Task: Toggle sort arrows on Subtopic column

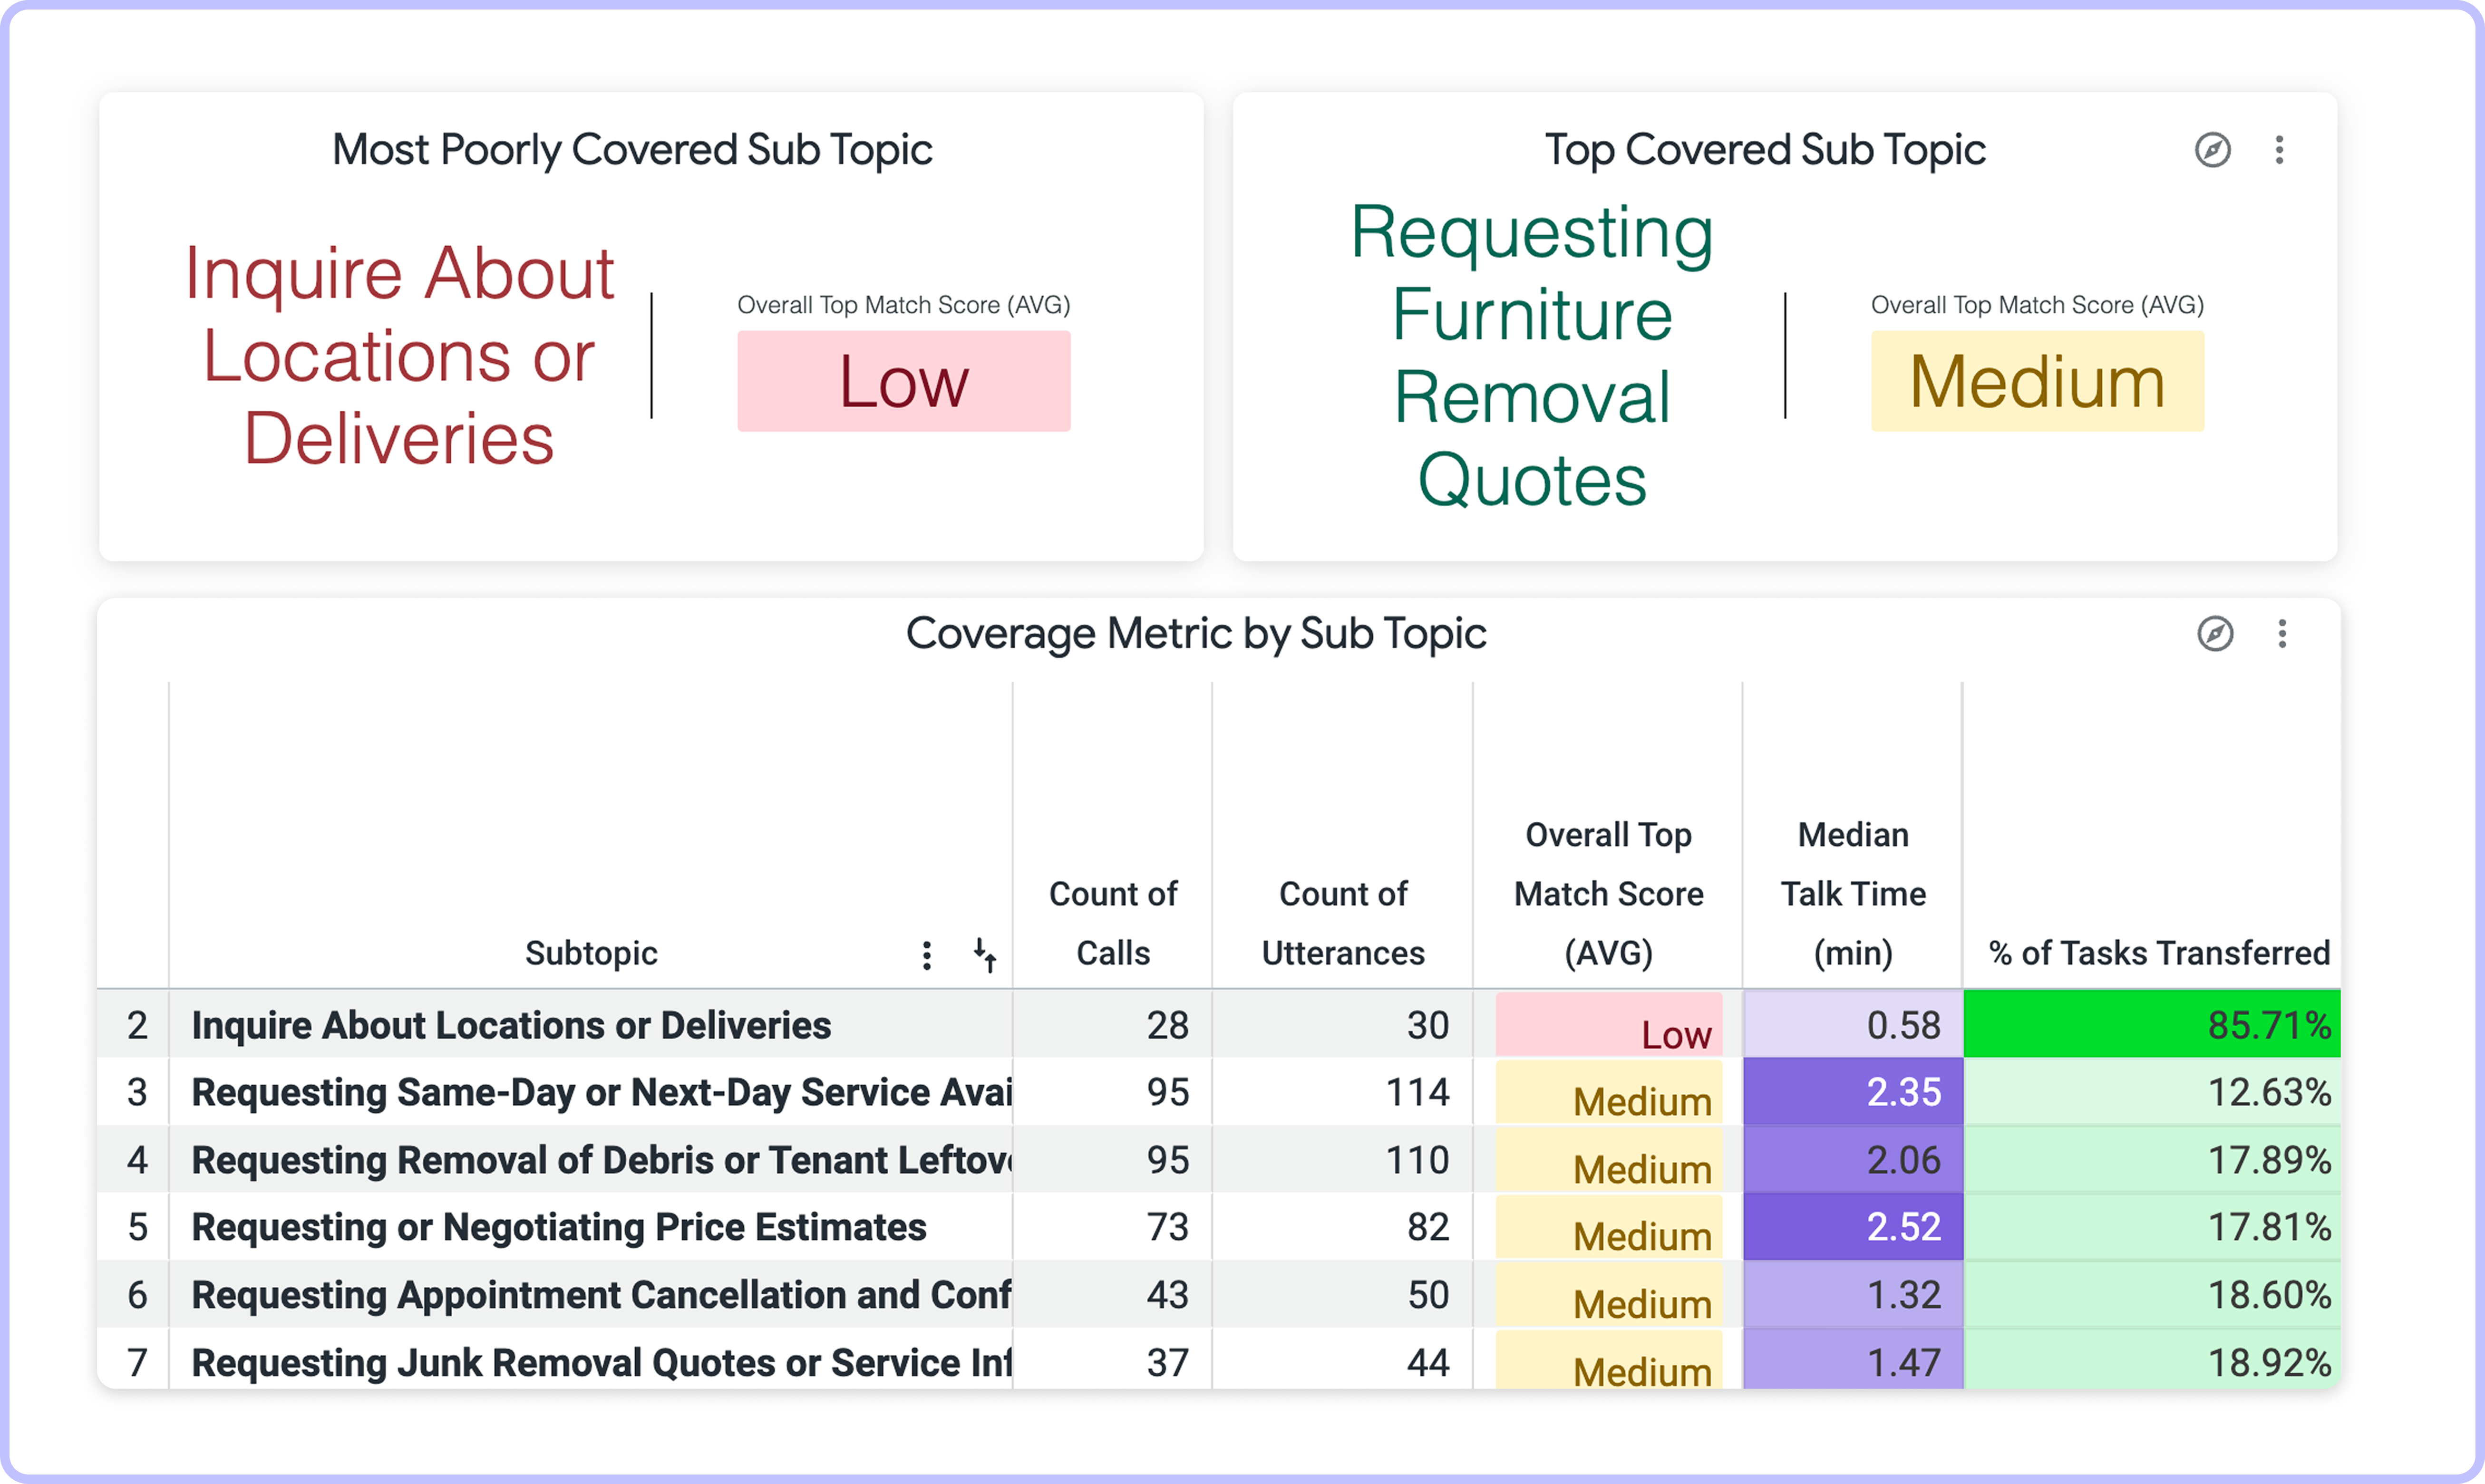Action: tap(984, 955)
